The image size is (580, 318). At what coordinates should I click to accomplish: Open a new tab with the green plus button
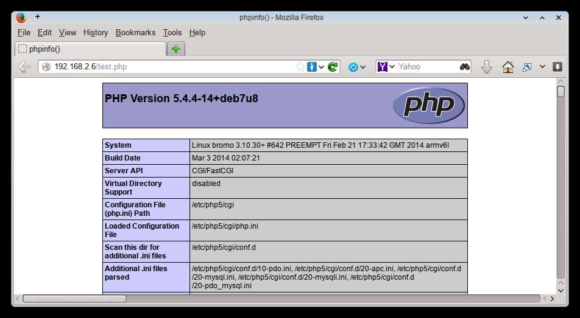point(175,49)
